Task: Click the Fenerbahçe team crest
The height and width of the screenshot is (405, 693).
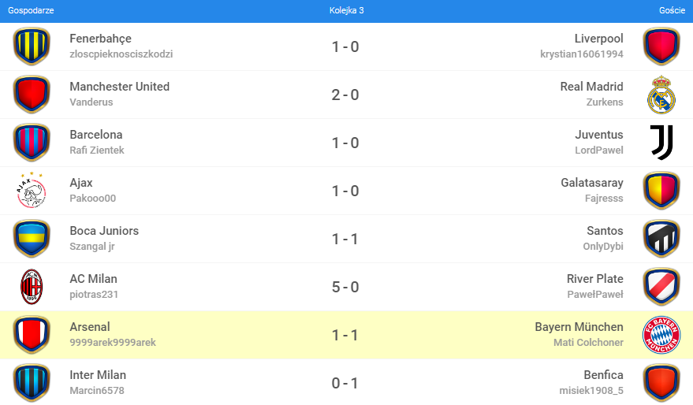Action: [32, 46]
